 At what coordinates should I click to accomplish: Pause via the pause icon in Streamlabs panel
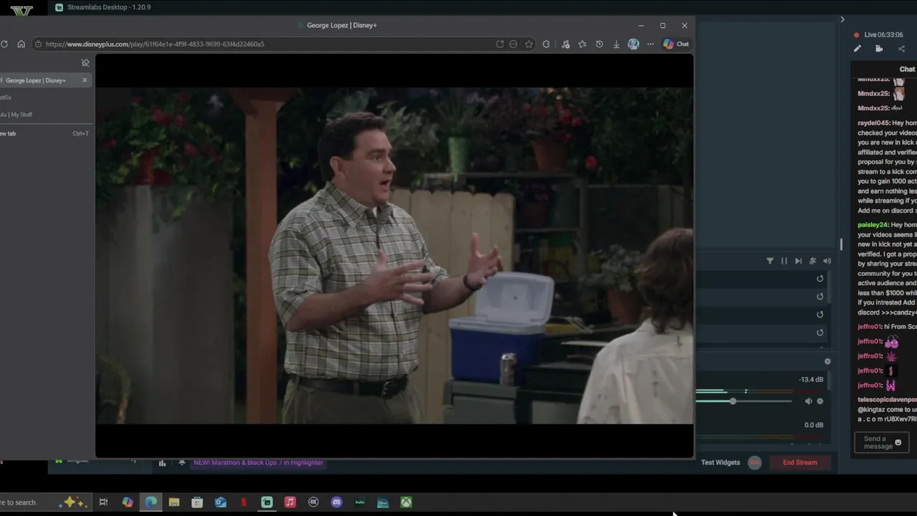tap(784, 261)
